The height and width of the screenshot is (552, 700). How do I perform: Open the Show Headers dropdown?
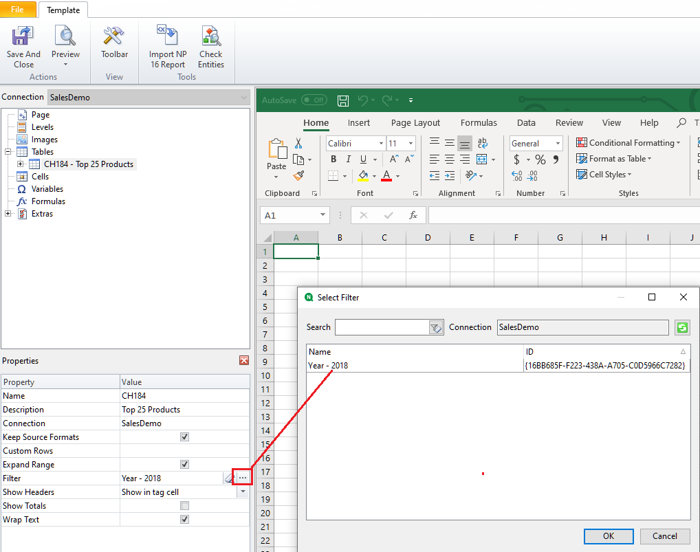[x=243, y=492]
